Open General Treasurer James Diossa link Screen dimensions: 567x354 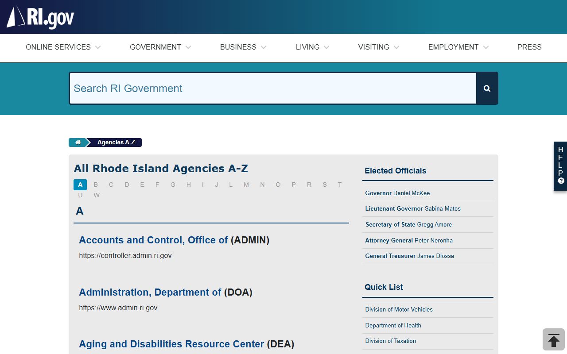click(x=409, y=256)
